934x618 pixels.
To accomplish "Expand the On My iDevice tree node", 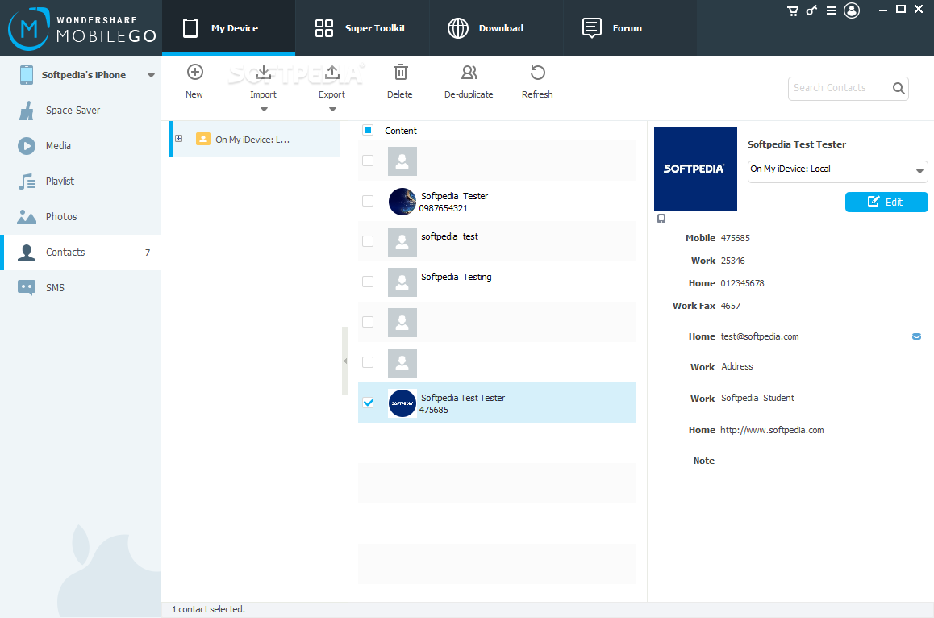I will click(179, 139).
